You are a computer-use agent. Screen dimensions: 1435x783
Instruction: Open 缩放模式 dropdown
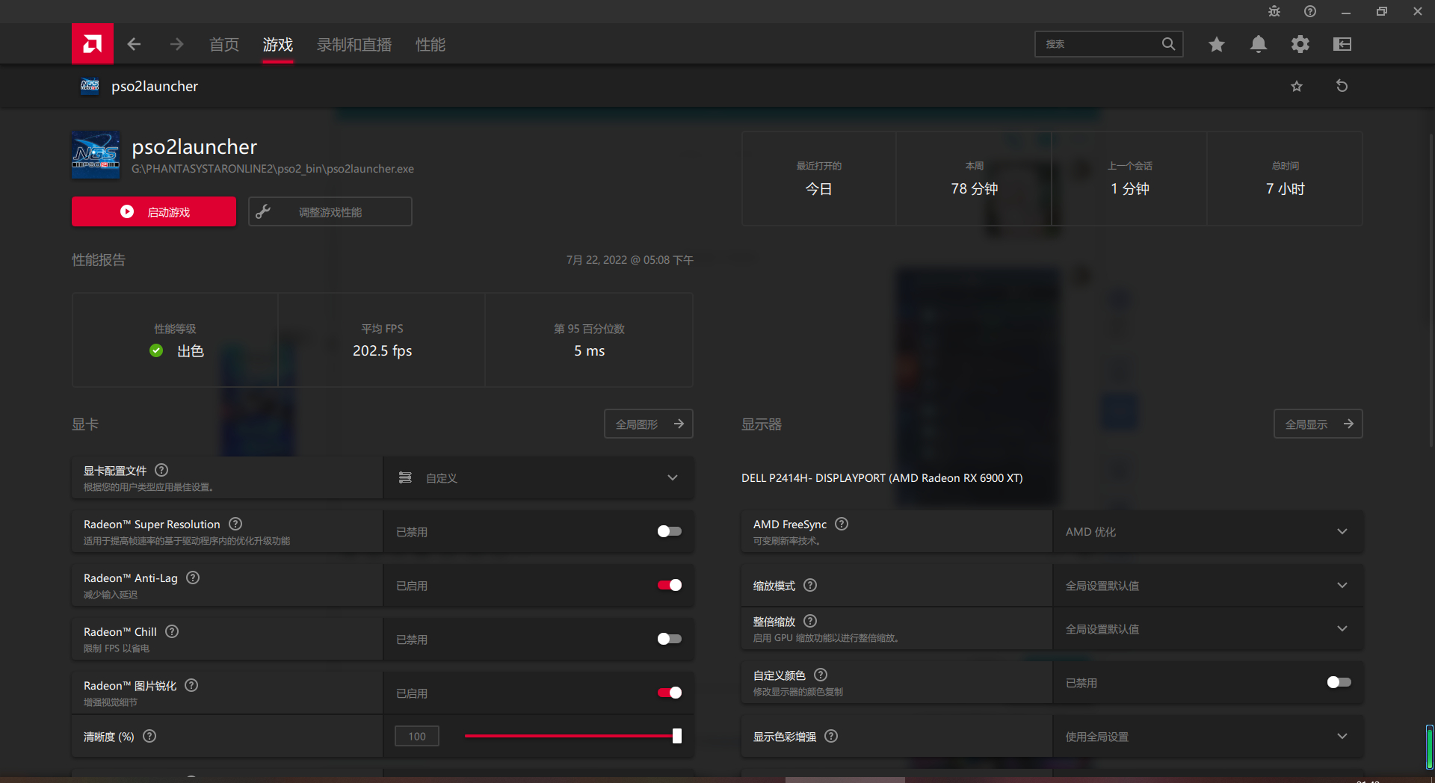click(1208, 585)
